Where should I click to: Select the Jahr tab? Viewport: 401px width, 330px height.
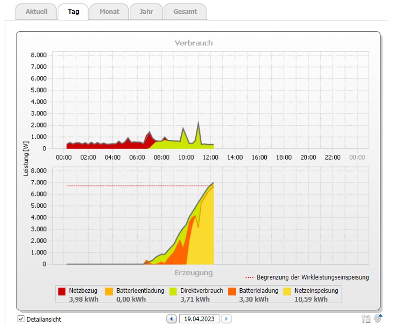(x=146, y=12)
